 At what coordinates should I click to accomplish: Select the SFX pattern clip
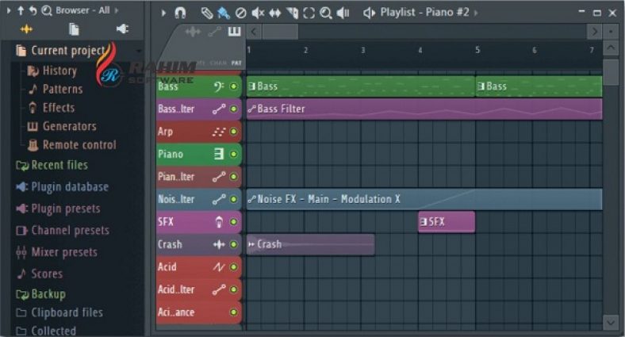click(x=447, y=222)
